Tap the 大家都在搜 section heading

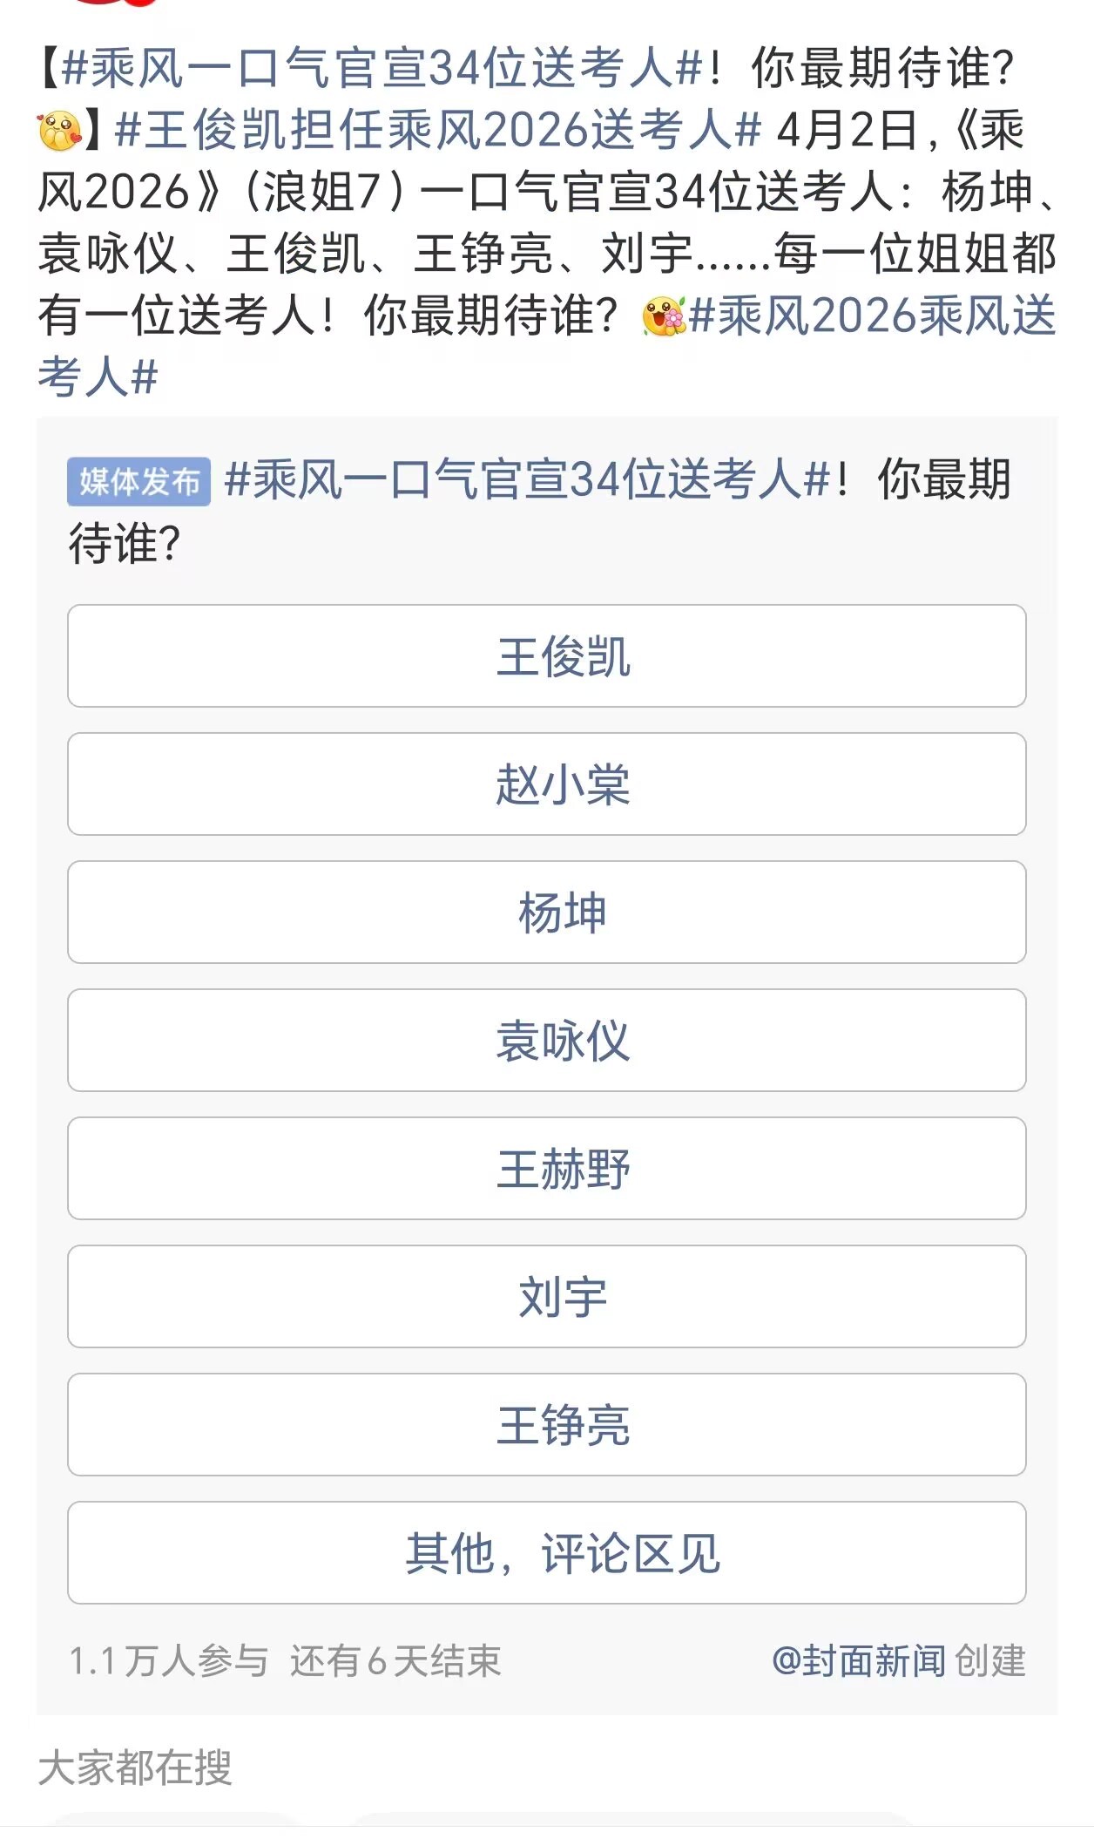click(x=135, y=1768)
